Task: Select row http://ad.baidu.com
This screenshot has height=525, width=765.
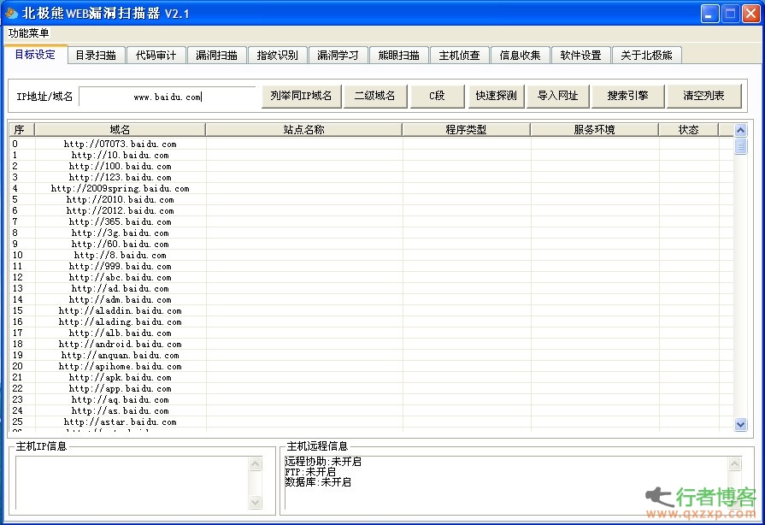Action: click(371, 288)
